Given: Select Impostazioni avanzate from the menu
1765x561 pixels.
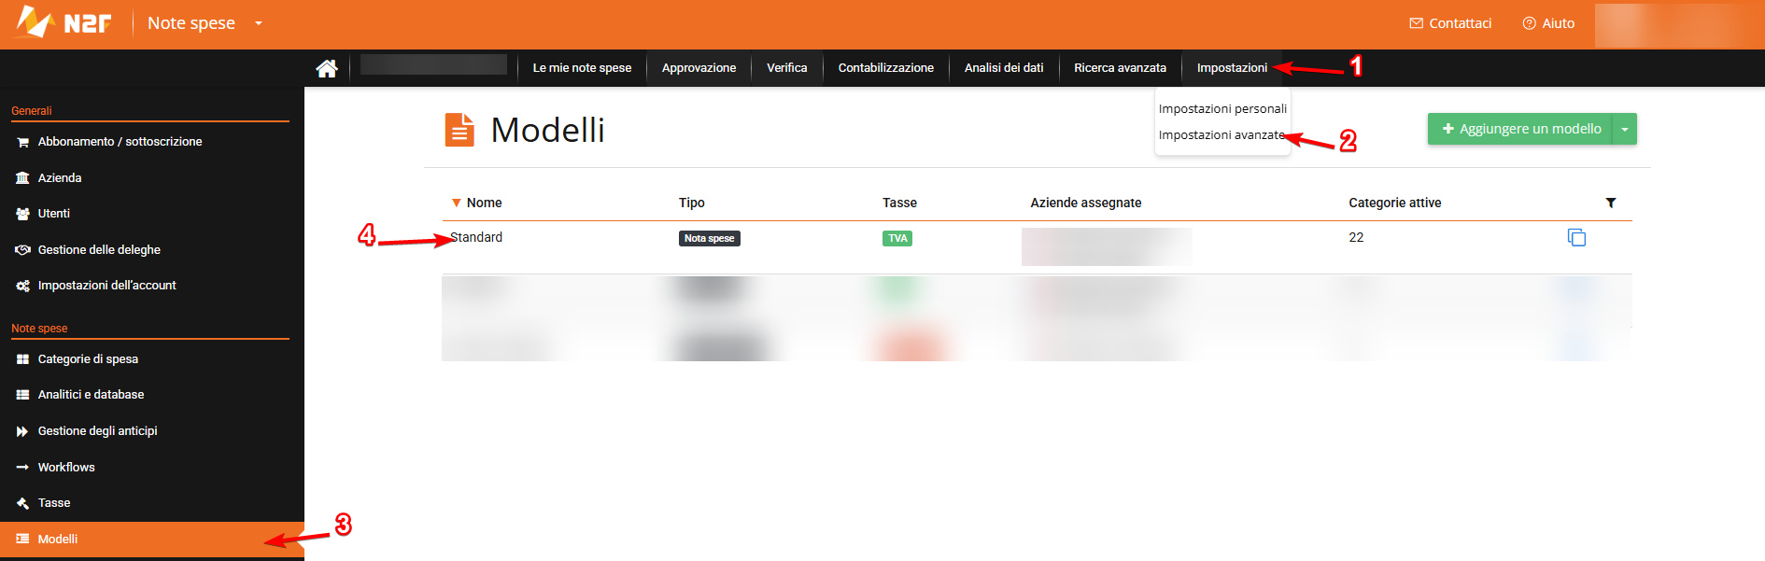Looking at the screenshot, I should [x=1221, y=135].
